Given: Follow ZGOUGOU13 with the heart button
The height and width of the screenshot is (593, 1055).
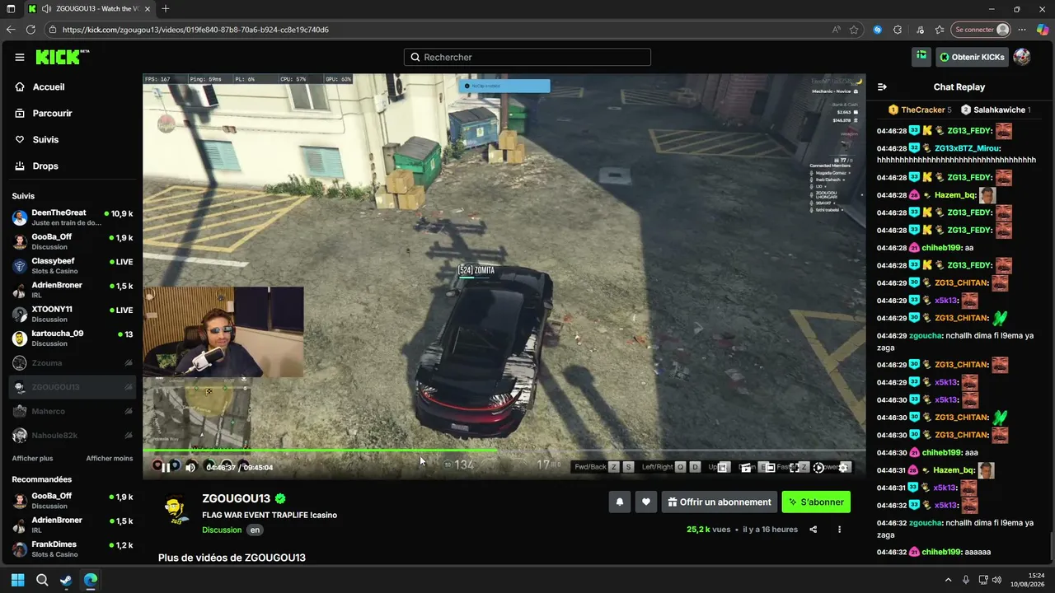Looking at the screenshot, I should tap(646, 502).
